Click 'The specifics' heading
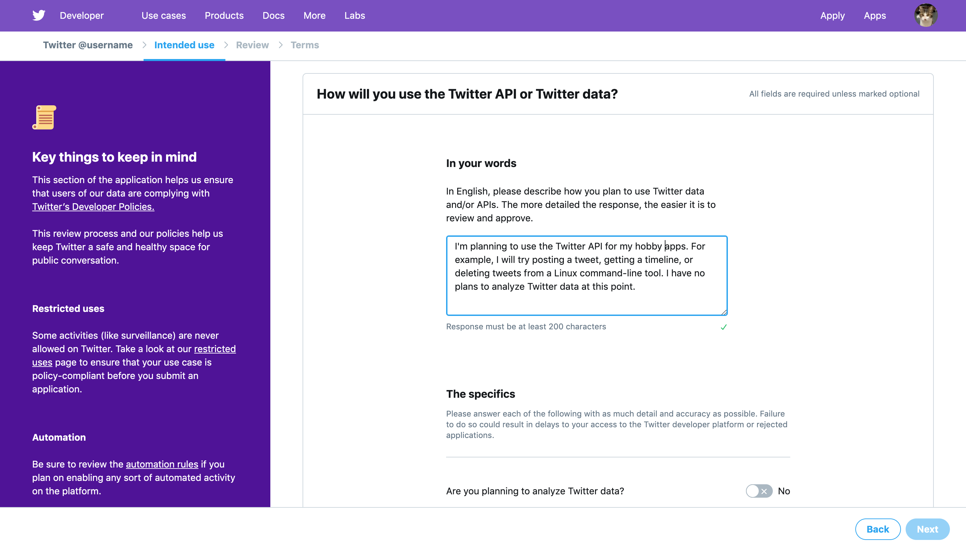 [x=481, y=394]
